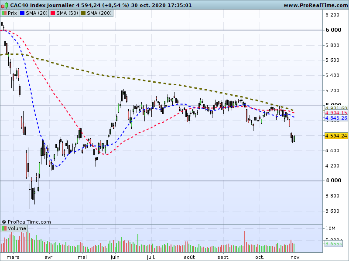
Task: Click the 10M volume axis label
Action: coord(330,229)
